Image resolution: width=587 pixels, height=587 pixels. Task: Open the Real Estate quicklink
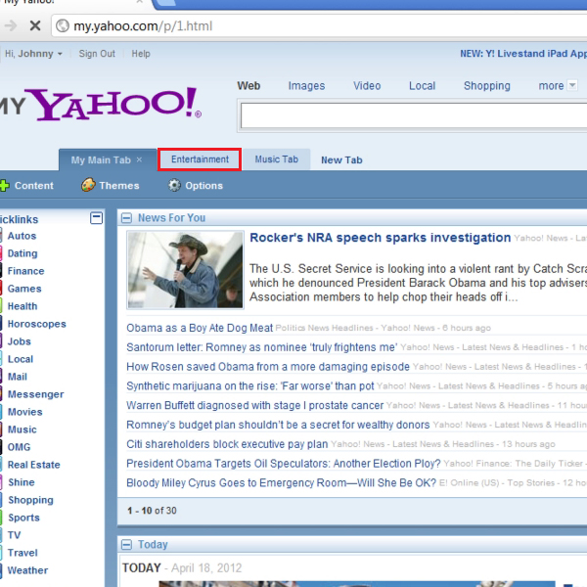click(33, 465)
